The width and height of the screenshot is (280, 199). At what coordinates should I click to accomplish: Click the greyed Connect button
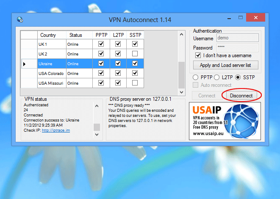[207, 96]
